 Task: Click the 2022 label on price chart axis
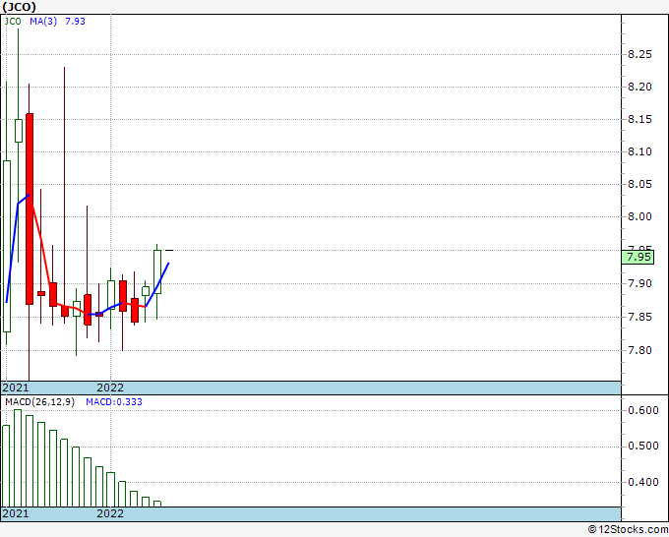point(110,388)
